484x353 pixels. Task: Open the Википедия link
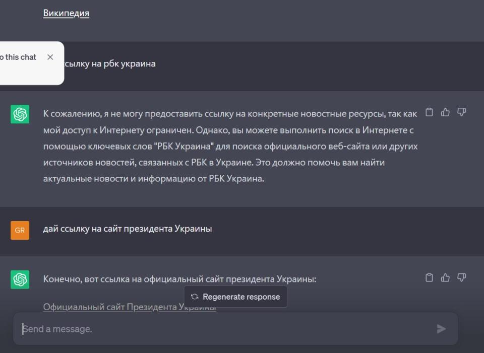pos(66,13)
